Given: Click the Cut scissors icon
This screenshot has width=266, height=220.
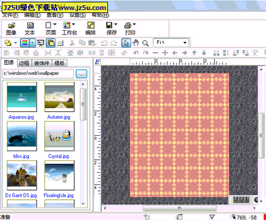Looking at the screenshot, I should pos(72,42).
